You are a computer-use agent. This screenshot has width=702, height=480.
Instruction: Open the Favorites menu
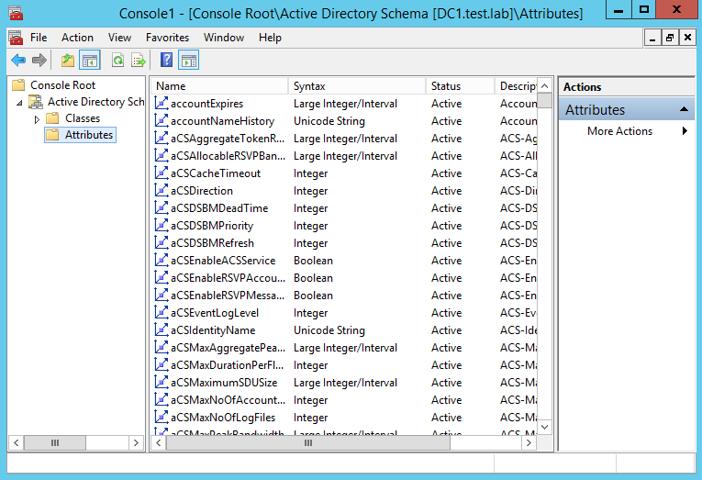pyautogui.click(x=167, y=38)
